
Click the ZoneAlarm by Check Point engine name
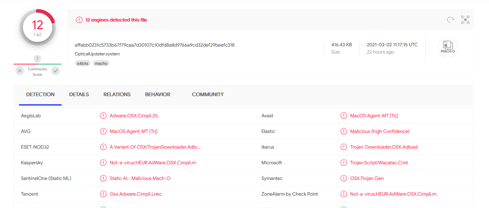tap(290, 194)
